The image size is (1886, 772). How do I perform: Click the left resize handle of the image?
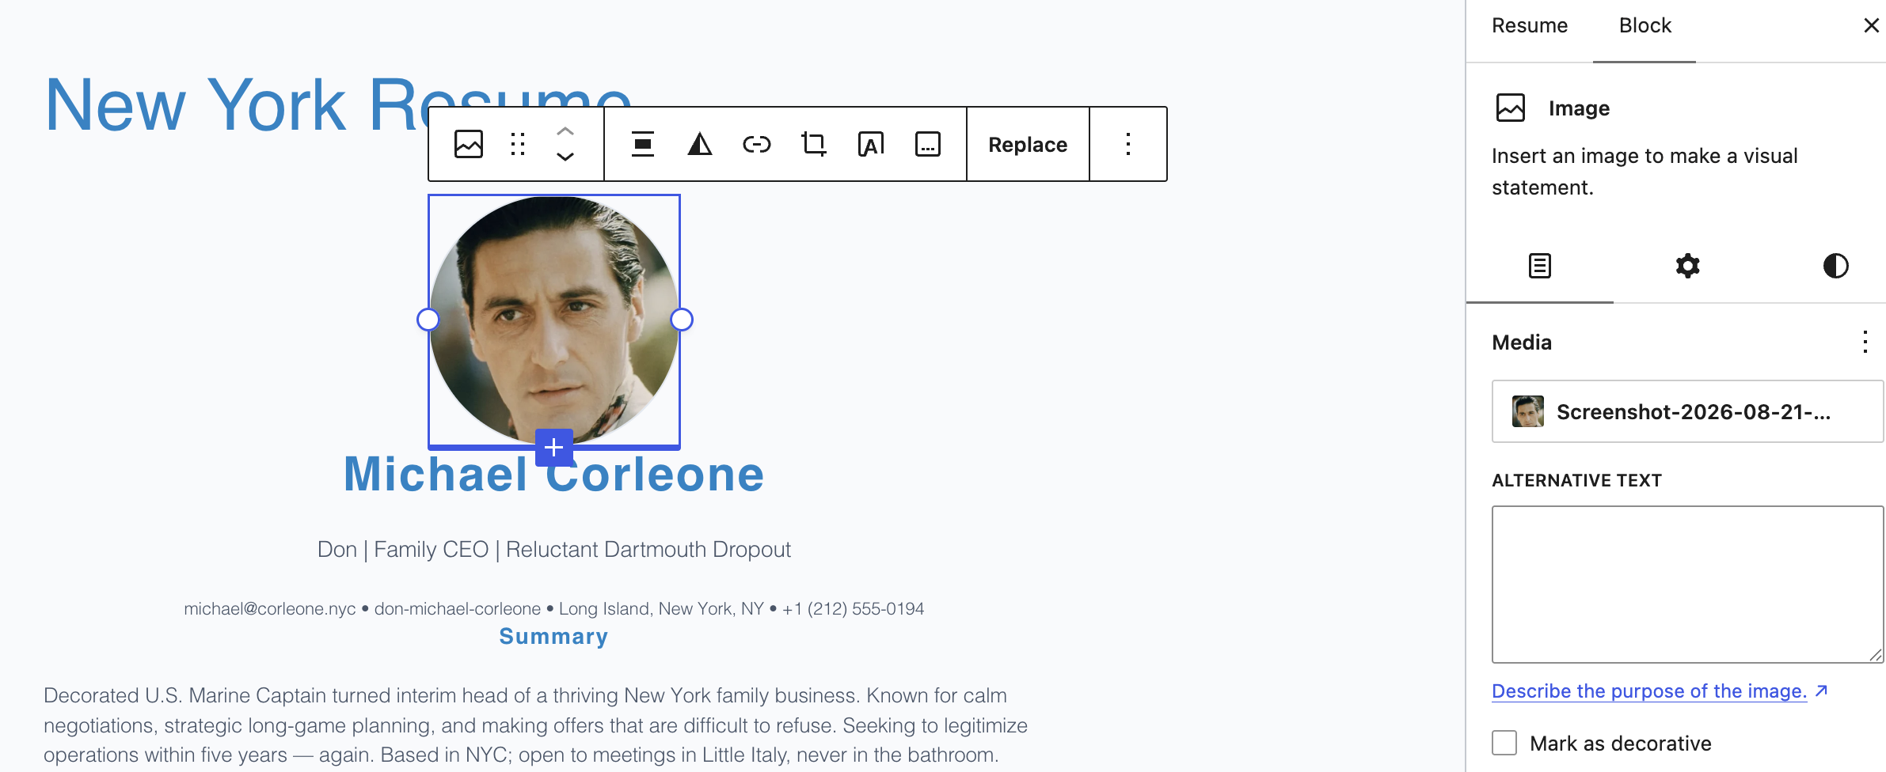428,320
